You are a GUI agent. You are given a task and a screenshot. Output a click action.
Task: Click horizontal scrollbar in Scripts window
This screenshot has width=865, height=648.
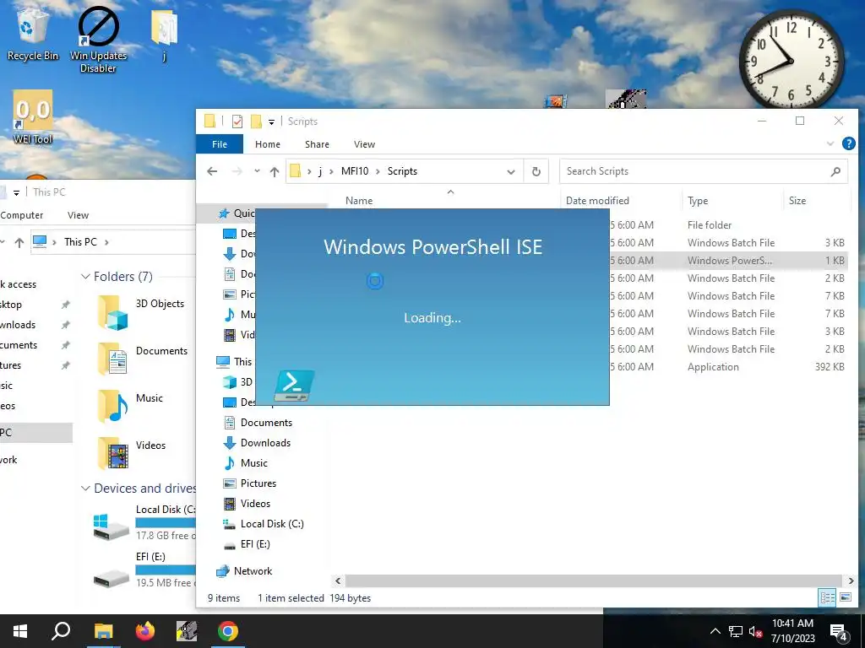tap(593, 580)
